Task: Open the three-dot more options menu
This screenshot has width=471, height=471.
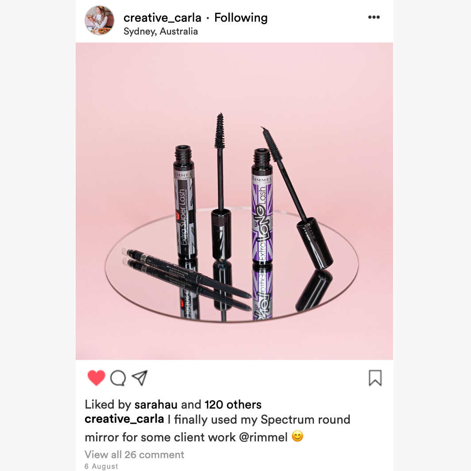Action: point(374,17)
